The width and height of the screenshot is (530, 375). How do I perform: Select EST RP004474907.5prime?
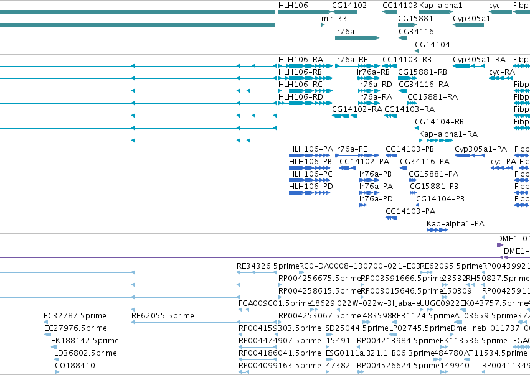(x=280, y=341)
